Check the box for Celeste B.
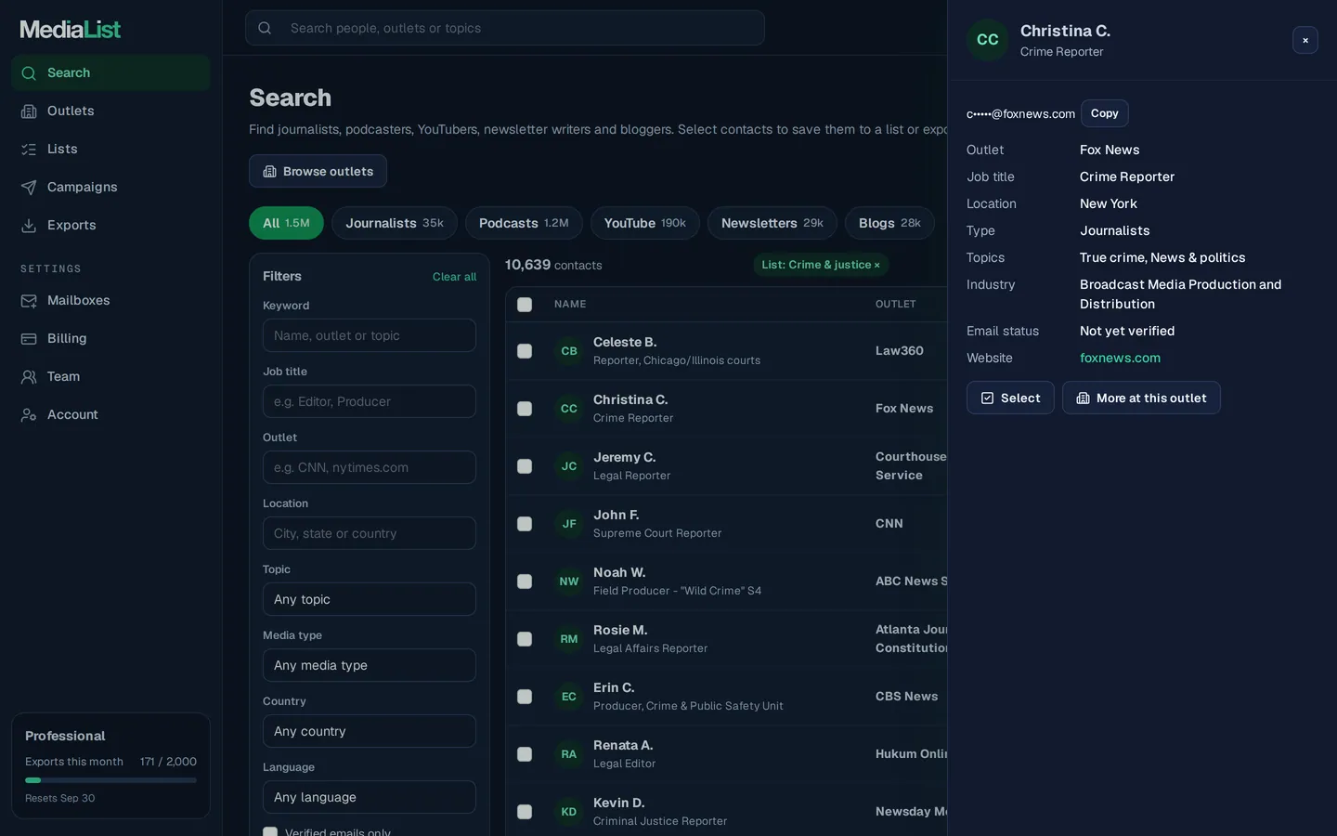 point(525,351)
